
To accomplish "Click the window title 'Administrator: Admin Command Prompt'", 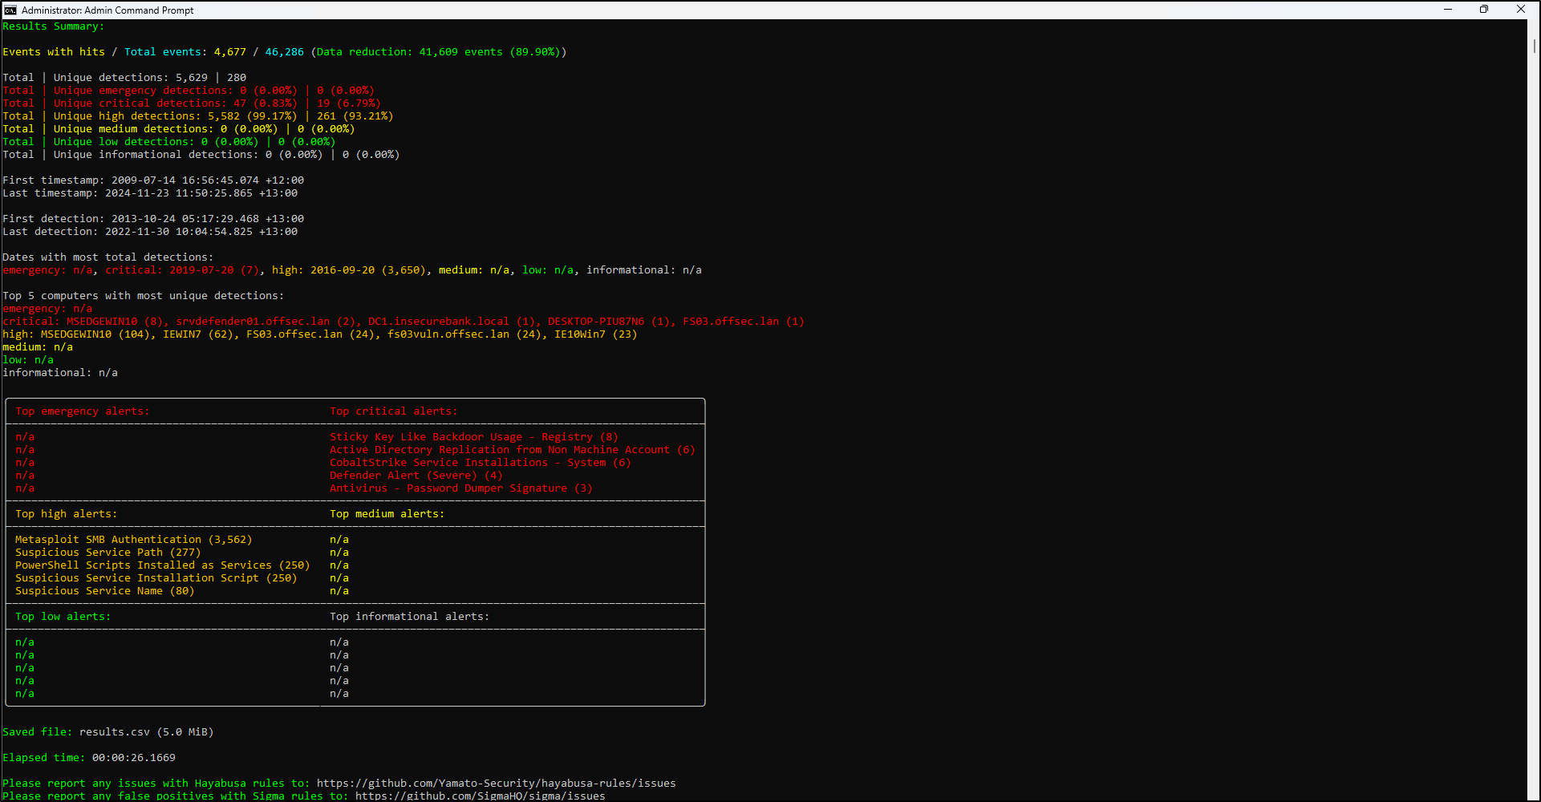I will [x=107, y=10].
